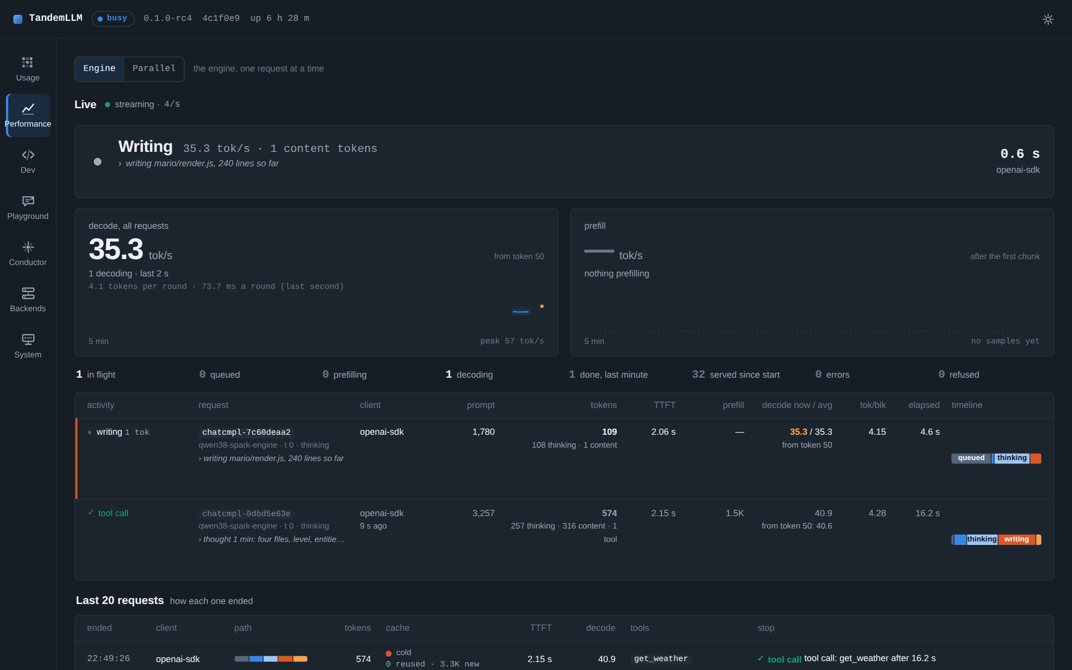Click the TandemLLM blue logo square
Screen dimensions: 1072x670
pos(18,19)
